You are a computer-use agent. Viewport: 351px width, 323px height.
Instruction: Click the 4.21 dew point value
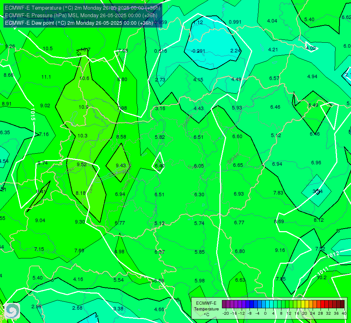[x=273, y=50]
